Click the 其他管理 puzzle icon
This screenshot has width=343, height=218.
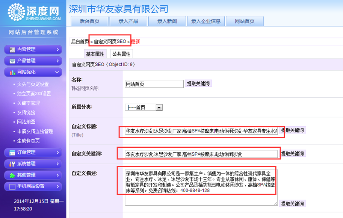click(12, 175)
